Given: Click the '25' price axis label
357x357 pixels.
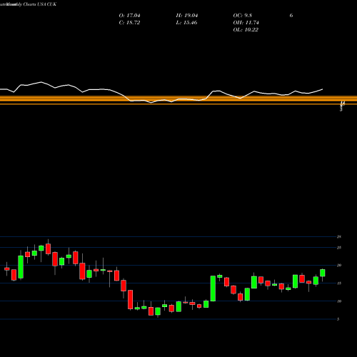Looking at the screenshot, I should pos(339,248).
